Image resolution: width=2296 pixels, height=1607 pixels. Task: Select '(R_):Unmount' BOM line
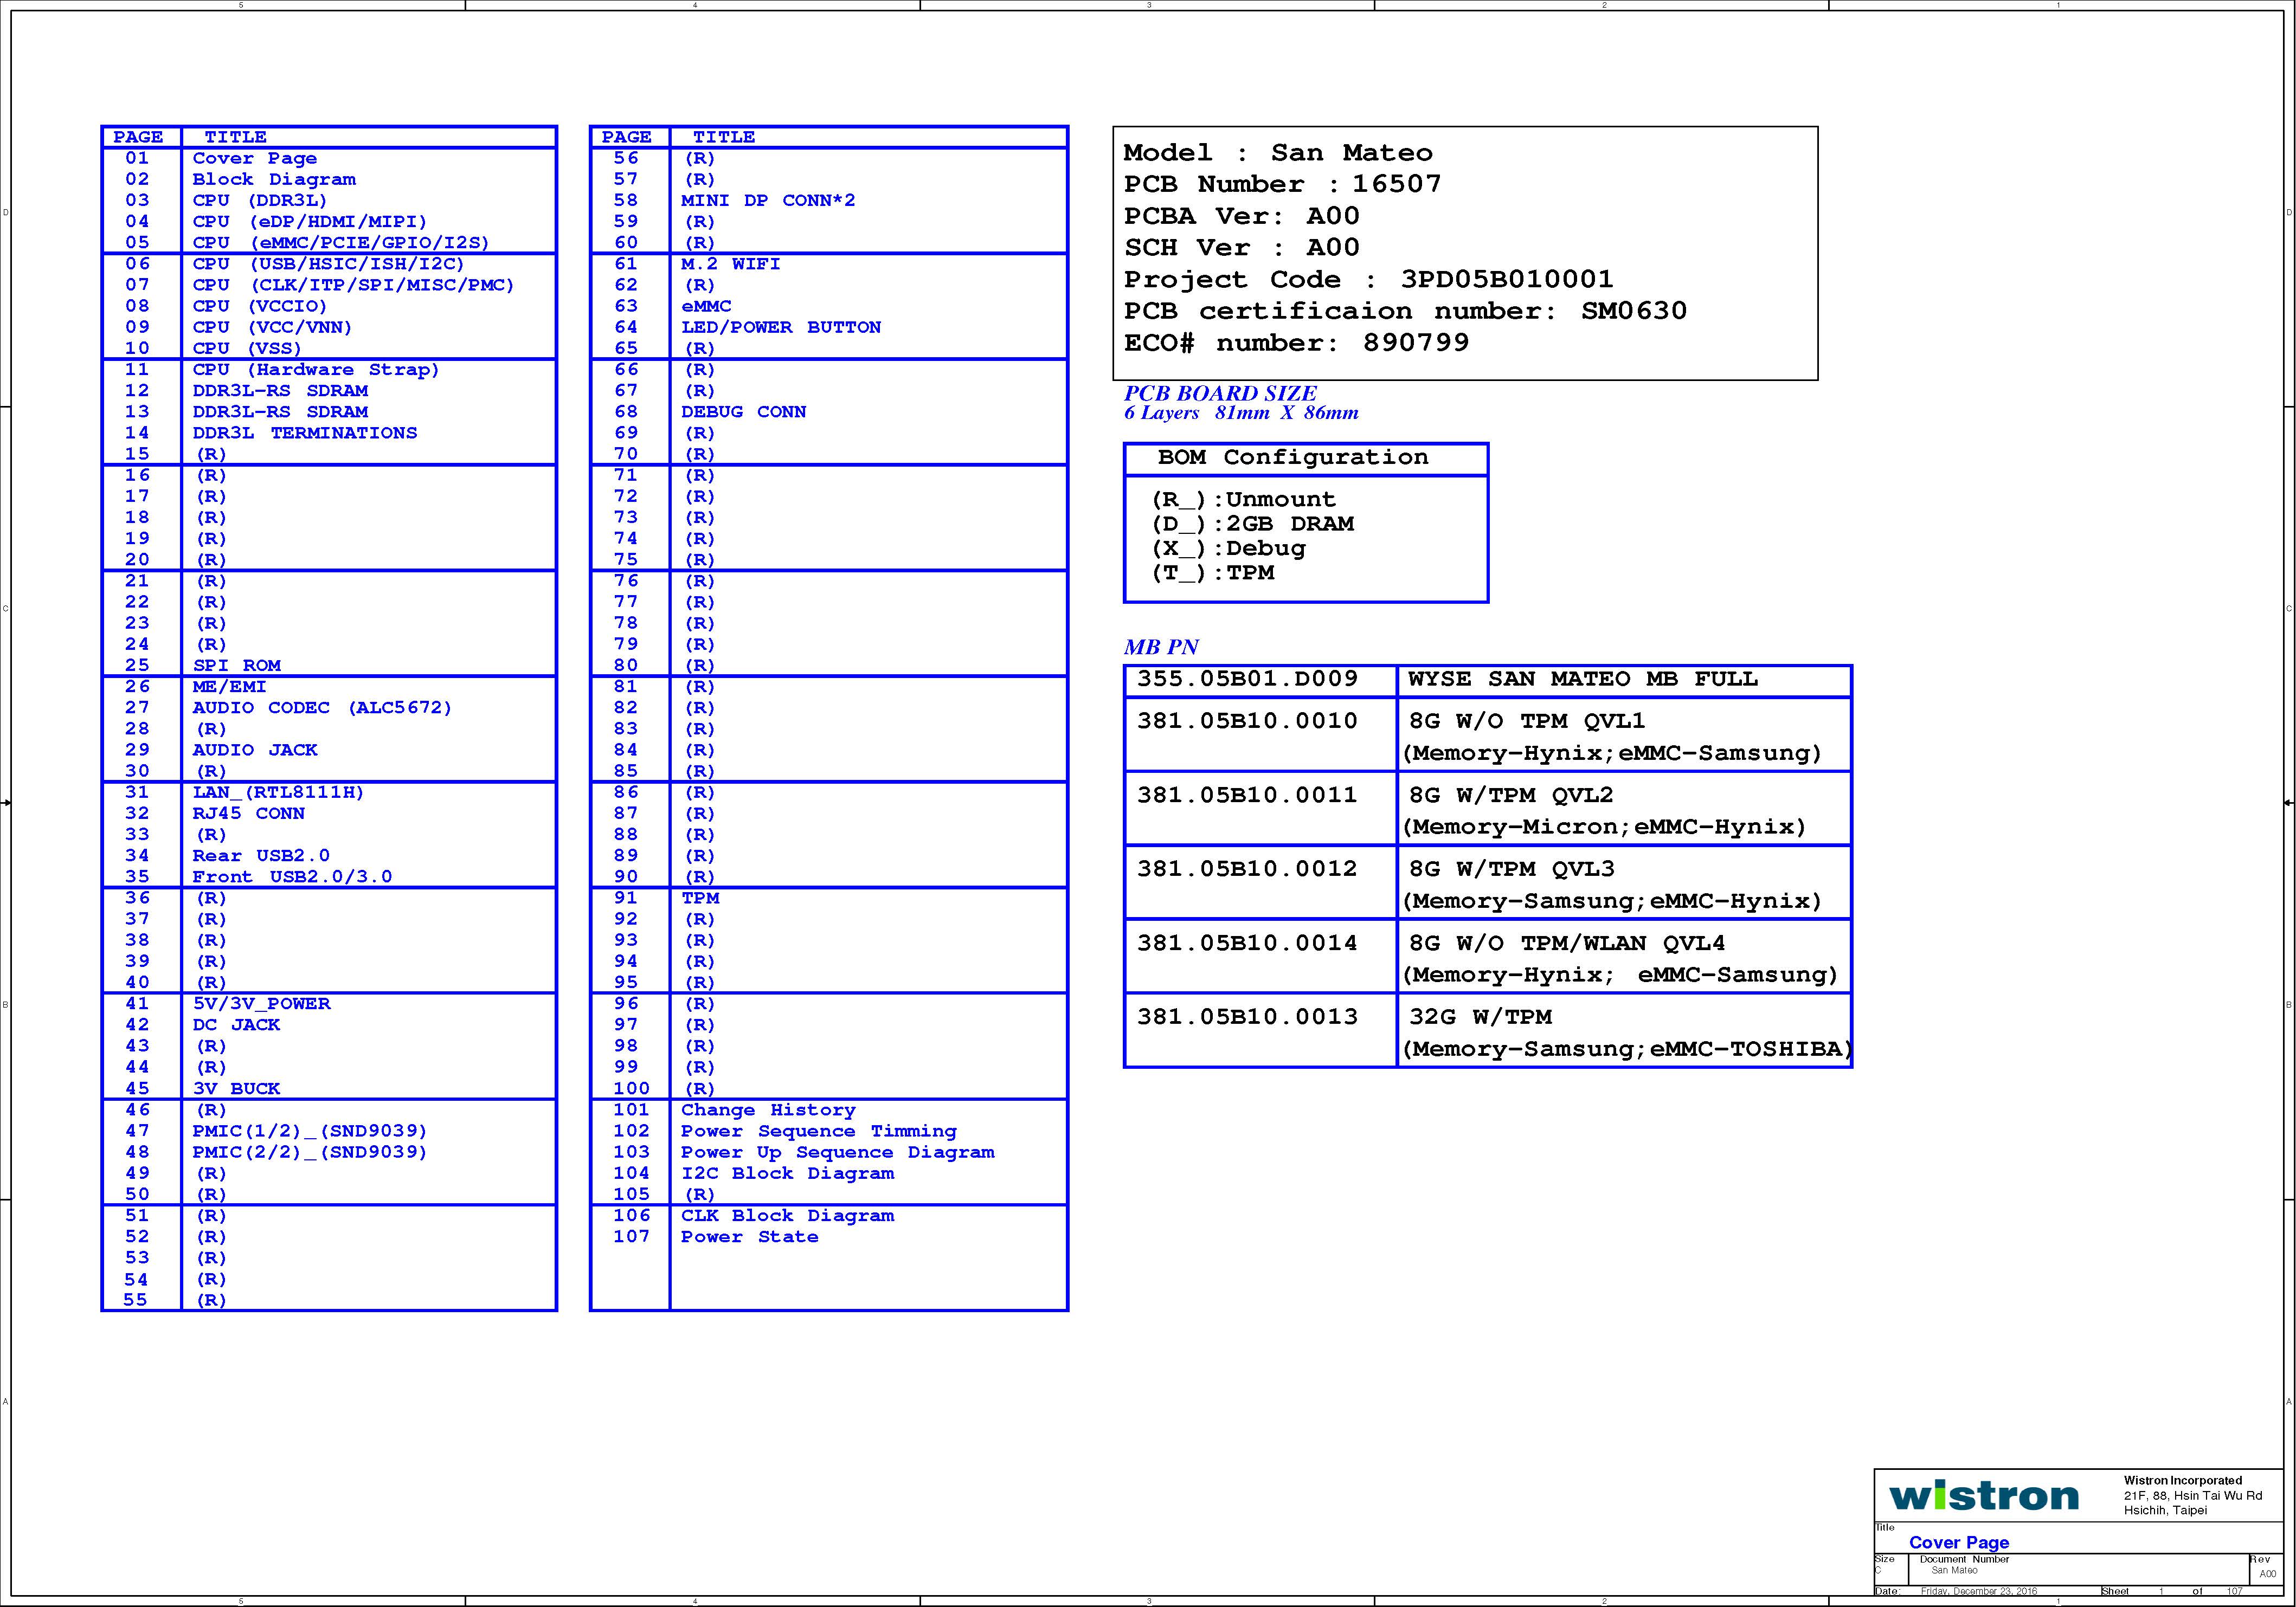(1243, 500)
